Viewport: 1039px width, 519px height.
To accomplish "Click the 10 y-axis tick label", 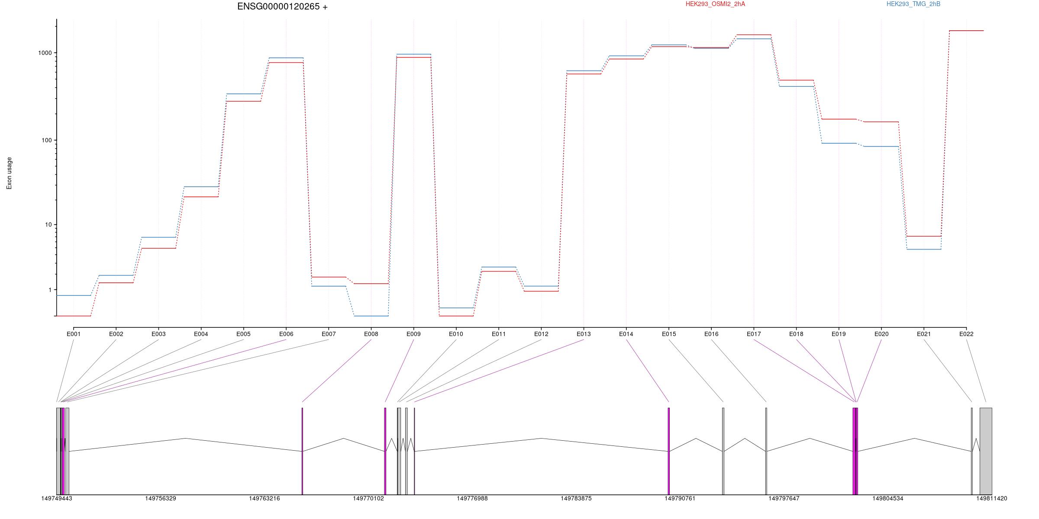I will tap(48, 224).
